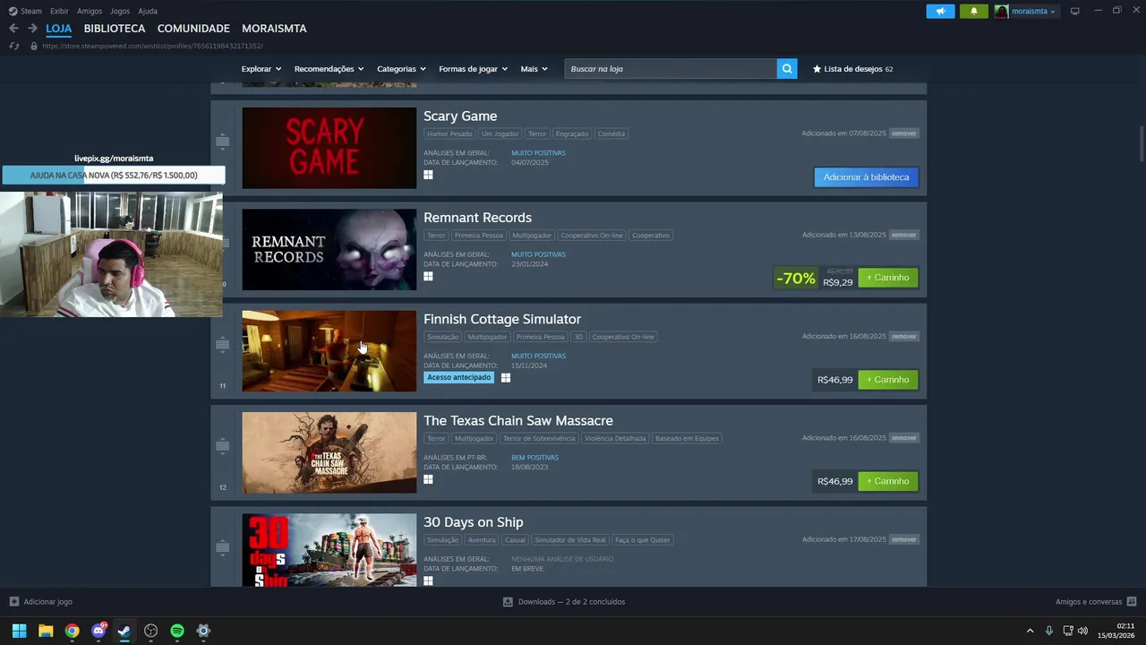This screenshot has height=645, width=1146.
Task: Switch to the COMUNIDADE tab
Action: pyautogui.click(x=193, y=29)
